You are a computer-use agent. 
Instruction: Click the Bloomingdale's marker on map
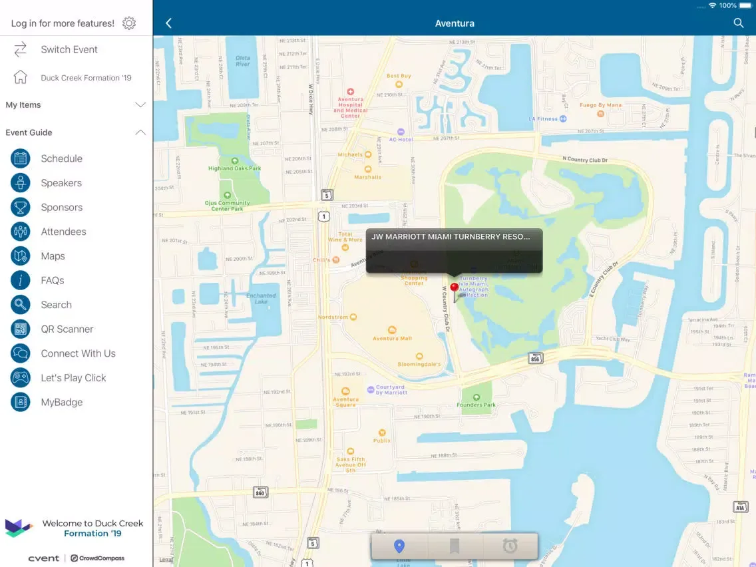coord(419,356)
